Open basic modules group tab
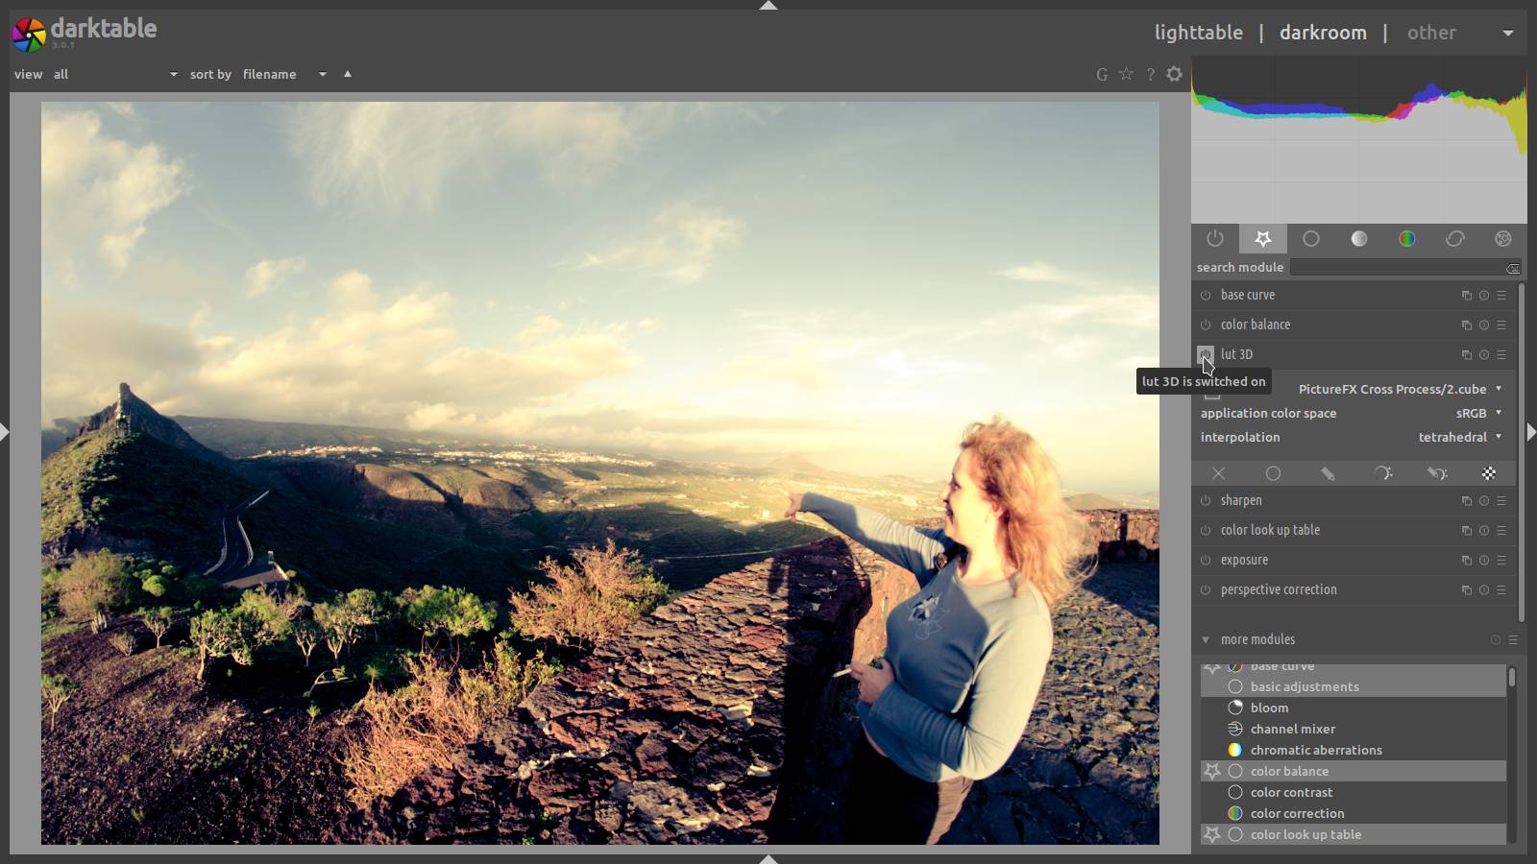Screen dimensions: 1537x864 pos(1311,238)
